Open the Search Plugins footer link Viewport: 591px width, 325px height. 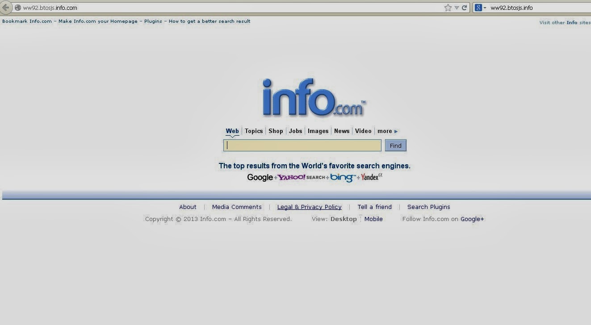point(428,207)
